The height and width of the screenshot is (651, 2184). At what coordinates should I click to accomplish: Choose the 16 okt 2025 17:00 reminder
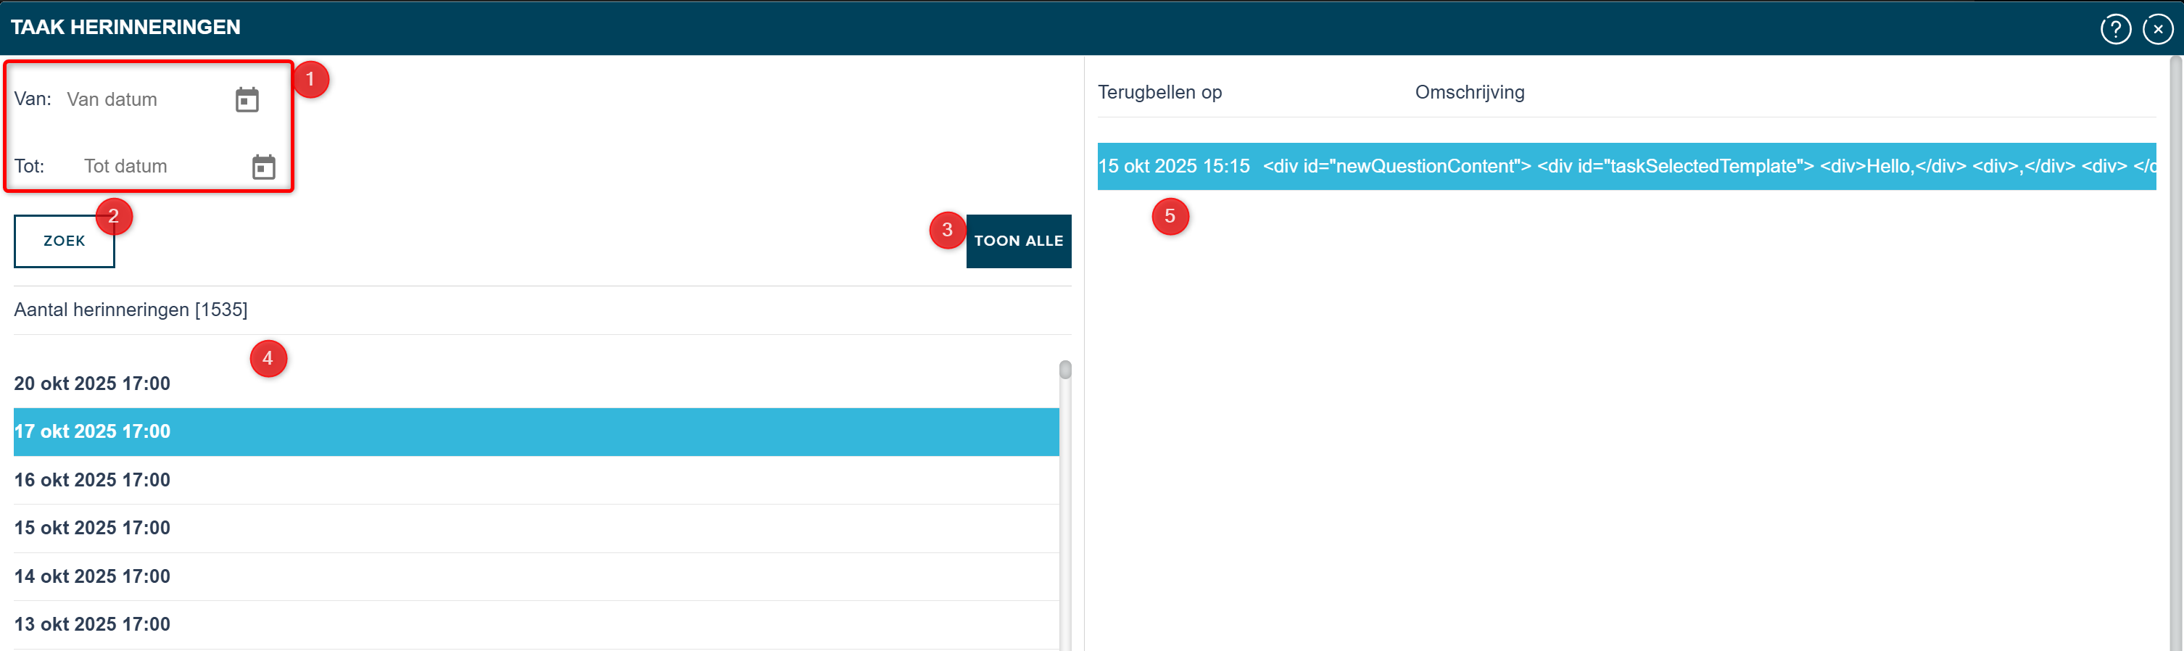[x=92, y=480]
